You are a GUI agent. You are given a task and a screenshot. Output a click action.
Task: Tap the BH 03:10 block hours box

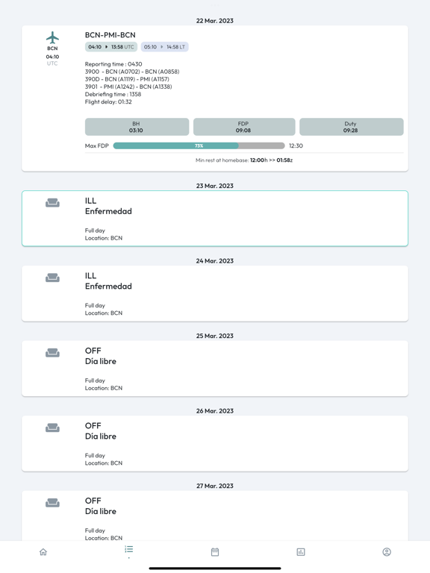click(137, 127)
